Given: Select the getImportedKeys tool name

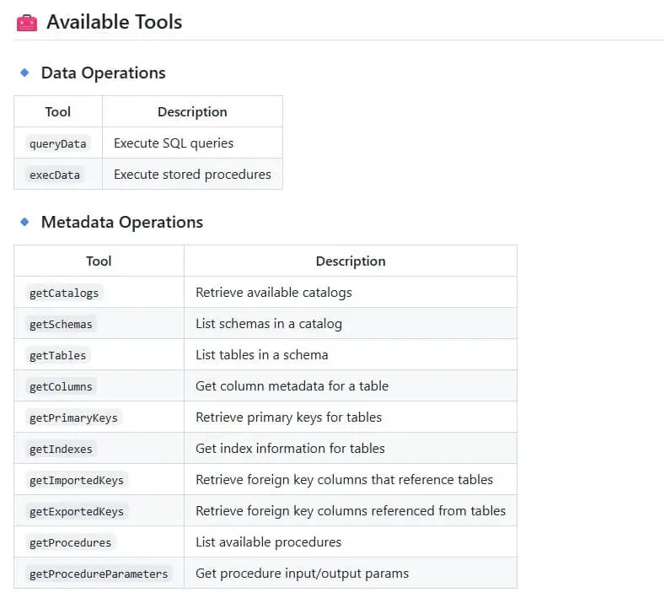Looking at the screenshot, I should tap(76, 480).
